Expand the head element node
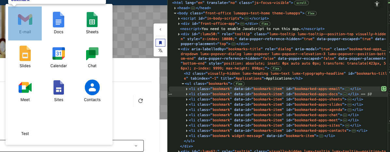The width and height of the screenshot is (390, 152). [x=174, y=8]
